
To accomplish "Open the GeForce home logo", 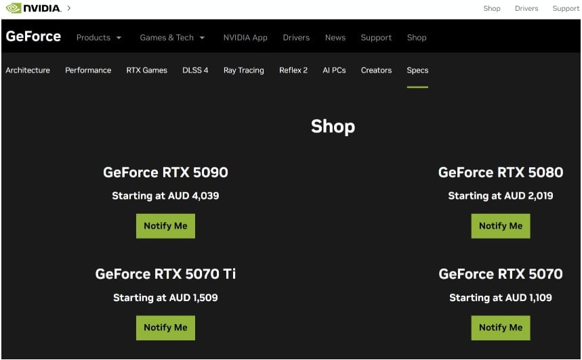I will [33, 37].
